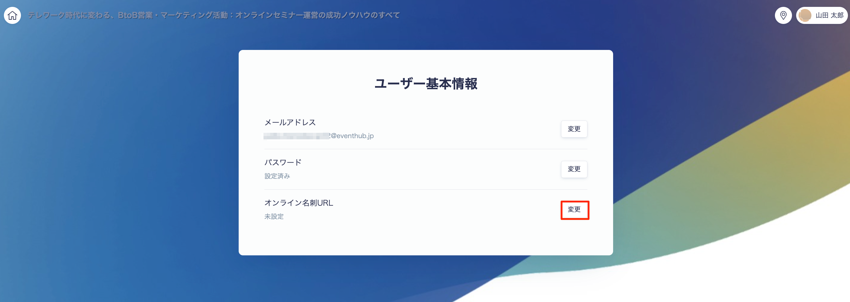Click the メールアドレス label
Viewport: 850px width, 302px height.
[x=290, y=123]
